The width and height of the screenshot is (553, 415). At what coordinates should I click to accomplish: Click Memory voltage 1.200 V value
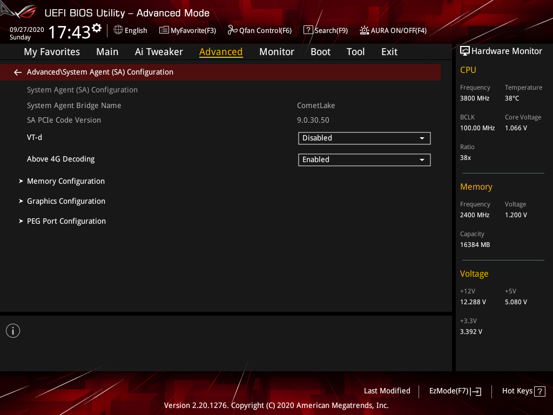click(516, 215)
